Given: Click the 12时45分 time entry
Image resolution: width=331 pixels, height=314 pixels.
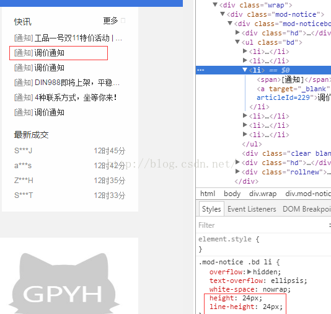Looking at the screenshot, I should pyautogui.click(x=110, y=151).
